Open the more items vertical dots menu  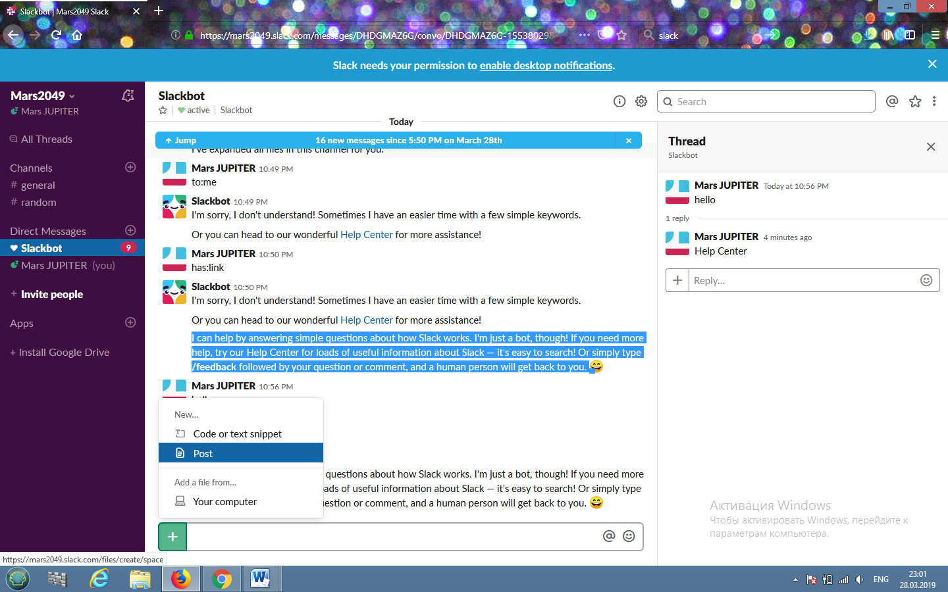[934, 101]
